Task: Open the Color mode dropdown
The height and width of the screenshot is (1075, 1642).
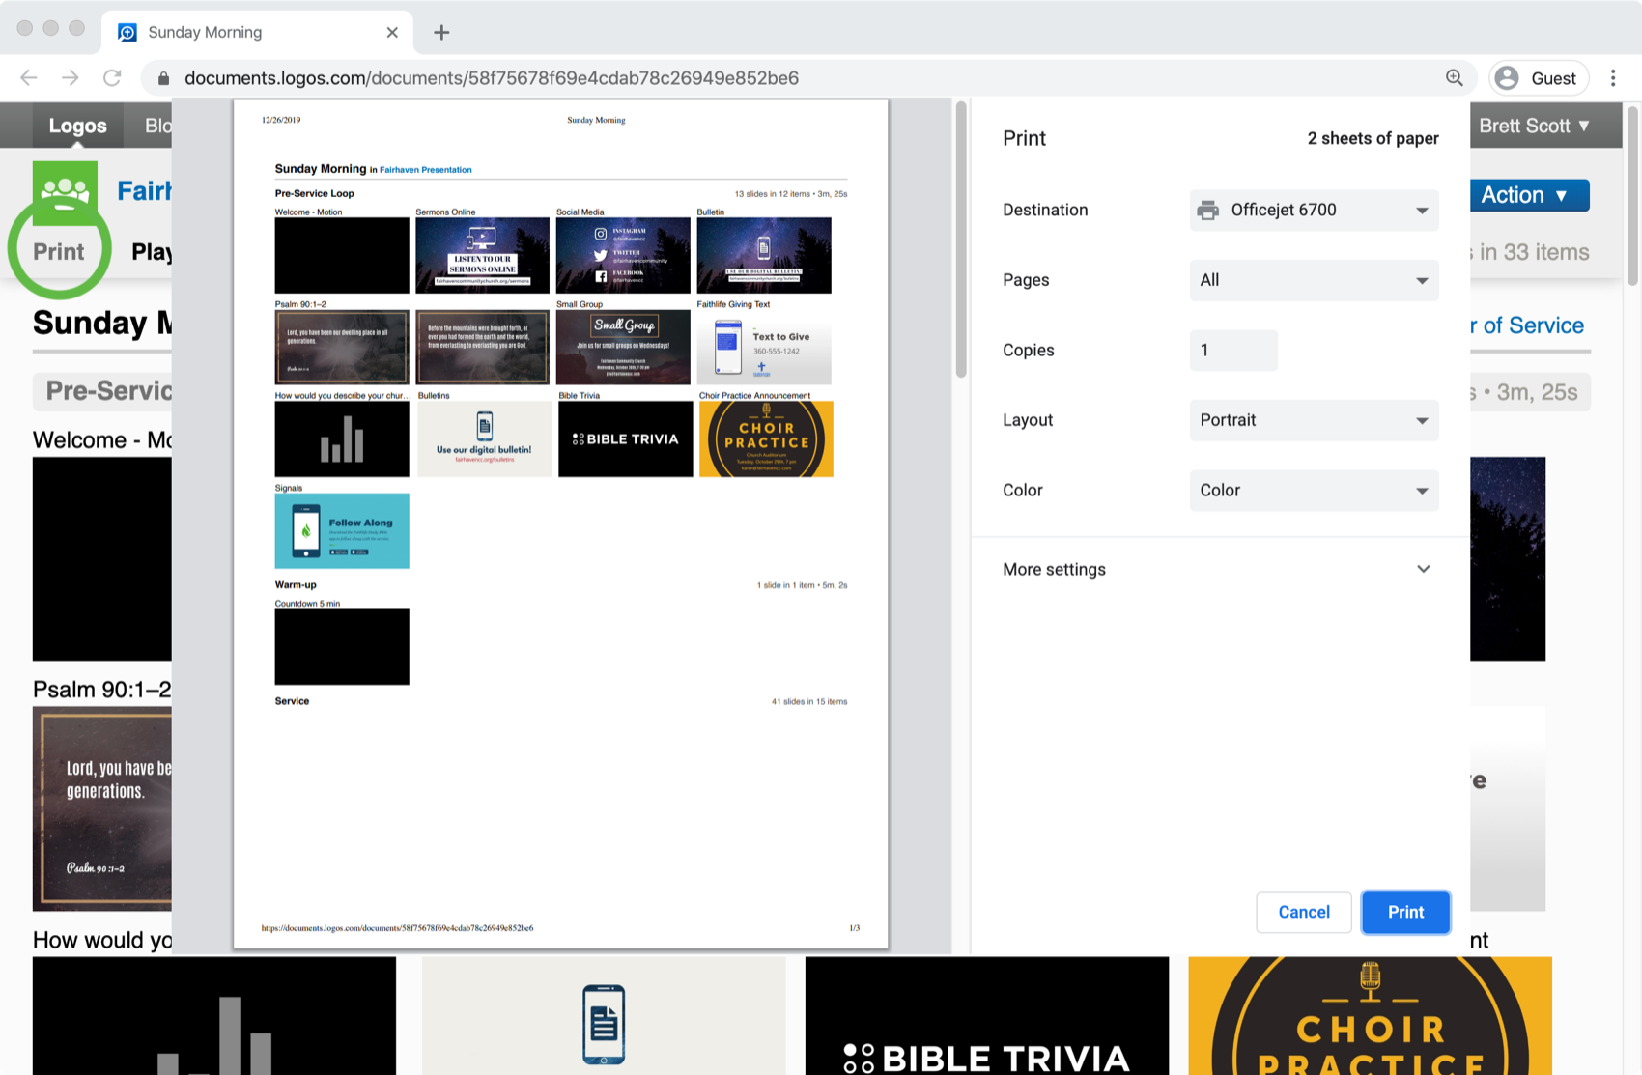Action: pyautogui.click(x=1314, y=491)
